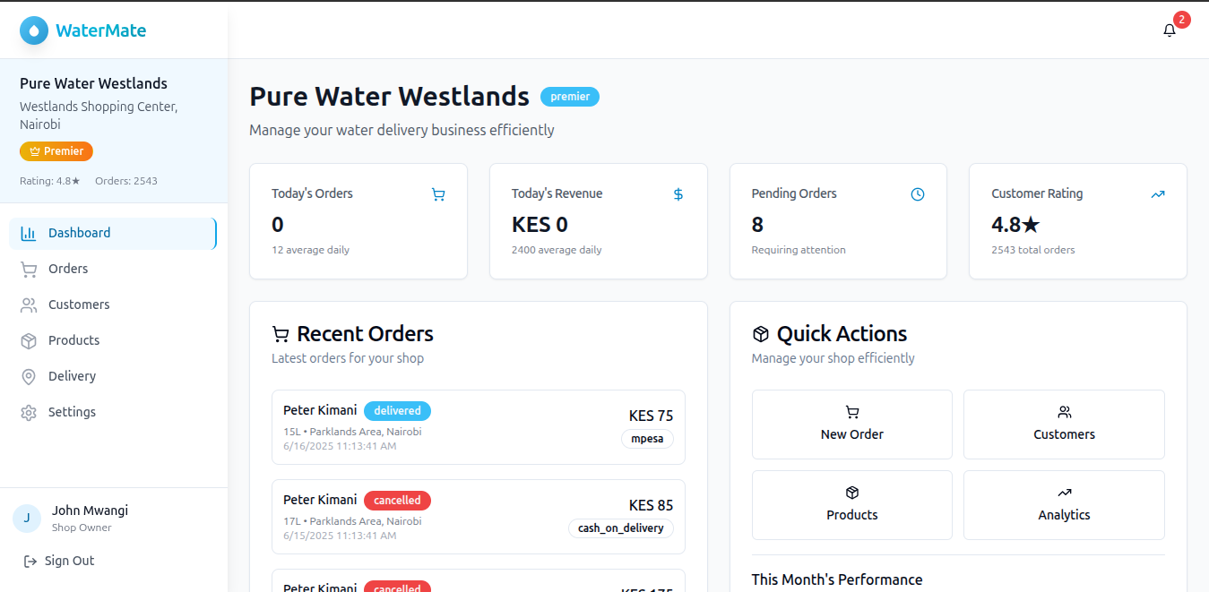The width and height of the screenshot is (1209, 592).
Task: Click the WaterMate droplet logo icon
Action: [34, 30]
